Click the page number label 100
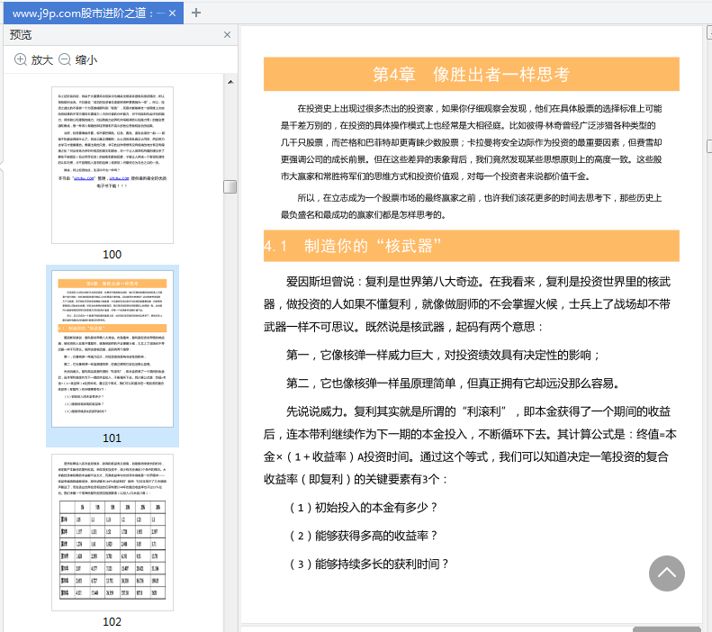 click(x=113, y=254)
